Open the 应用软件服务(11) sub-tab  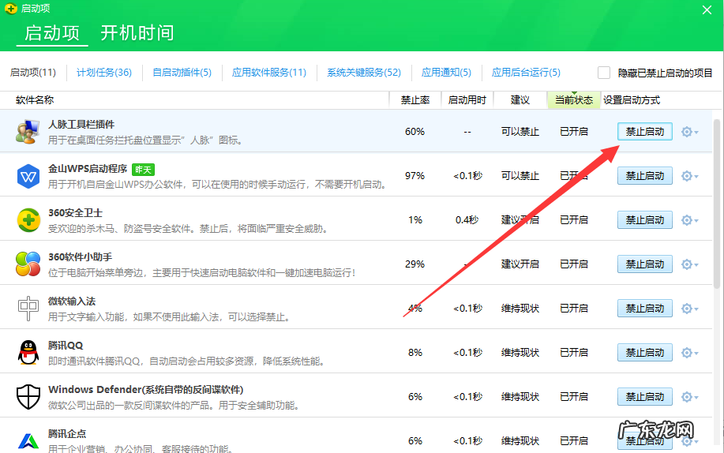[269, 73]
